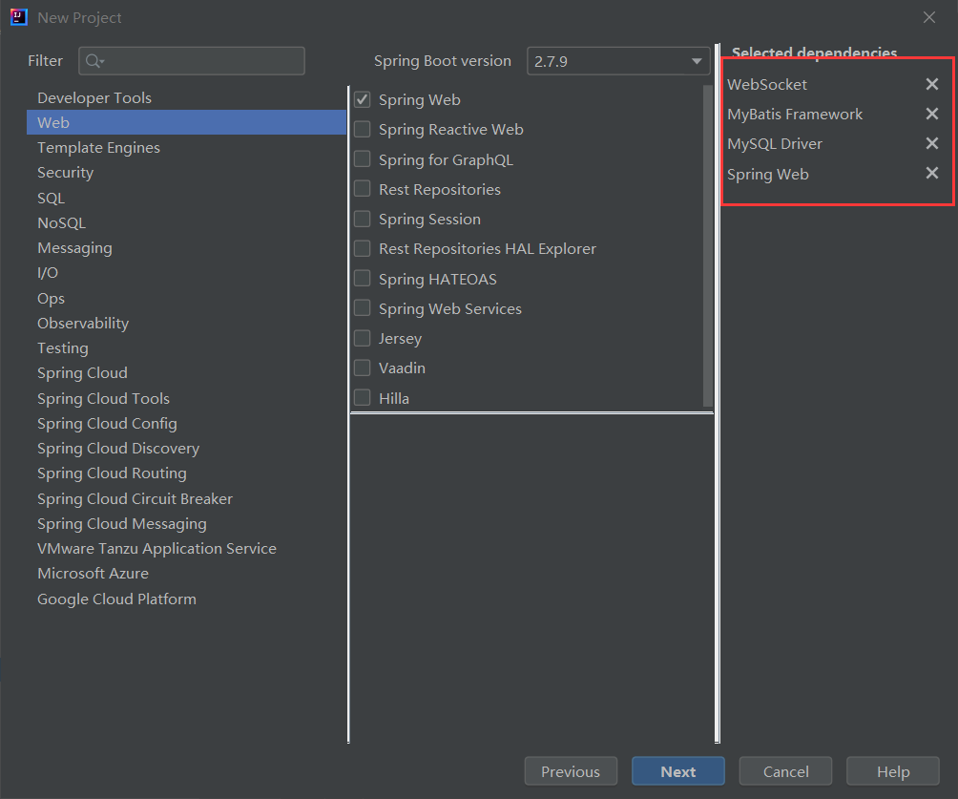Click the search magnifier icon in Filter
Viewport: 958px width, 799px height.
[94, 61]
